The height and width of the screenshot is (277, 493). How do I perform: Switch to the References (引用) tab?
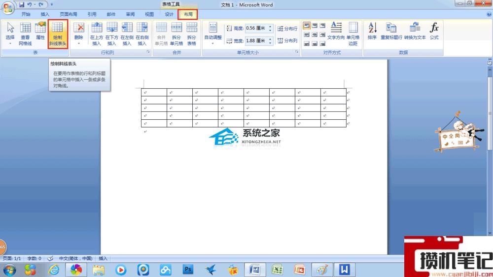click(x=92, y=14)
